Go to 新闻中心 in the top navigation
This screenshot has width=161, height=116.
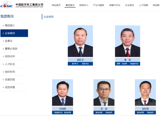[84, 5]
